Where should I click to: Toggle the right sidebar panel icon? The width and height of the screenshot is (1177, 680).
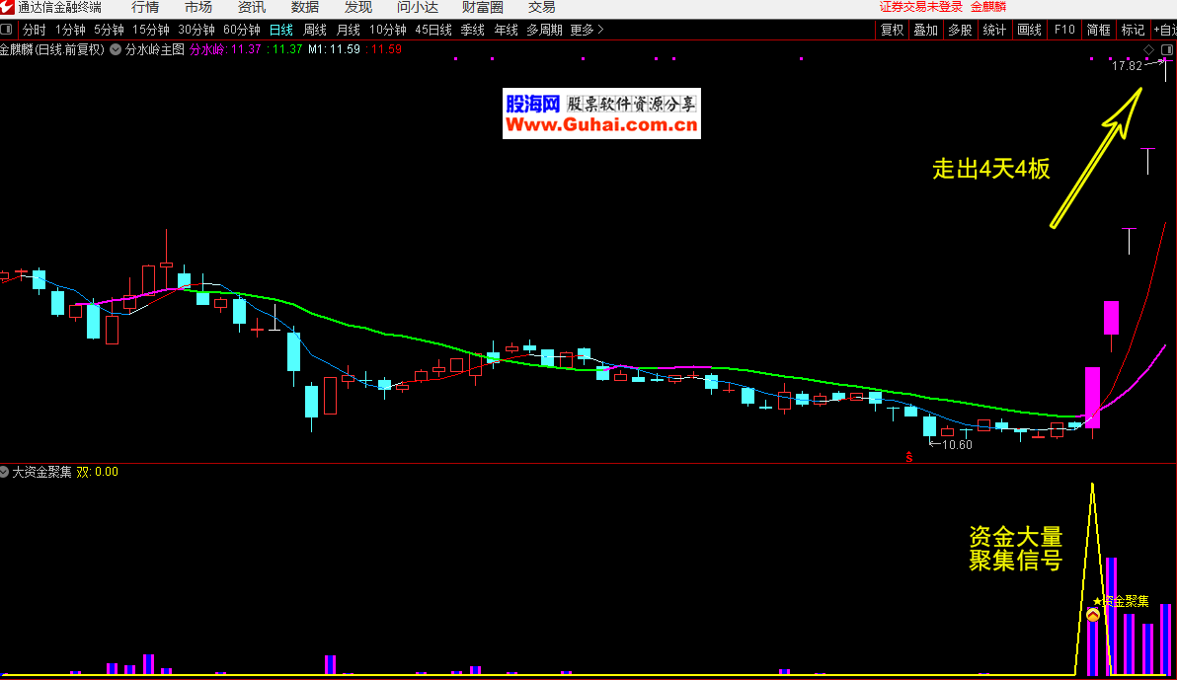(x=1165, y=48)
